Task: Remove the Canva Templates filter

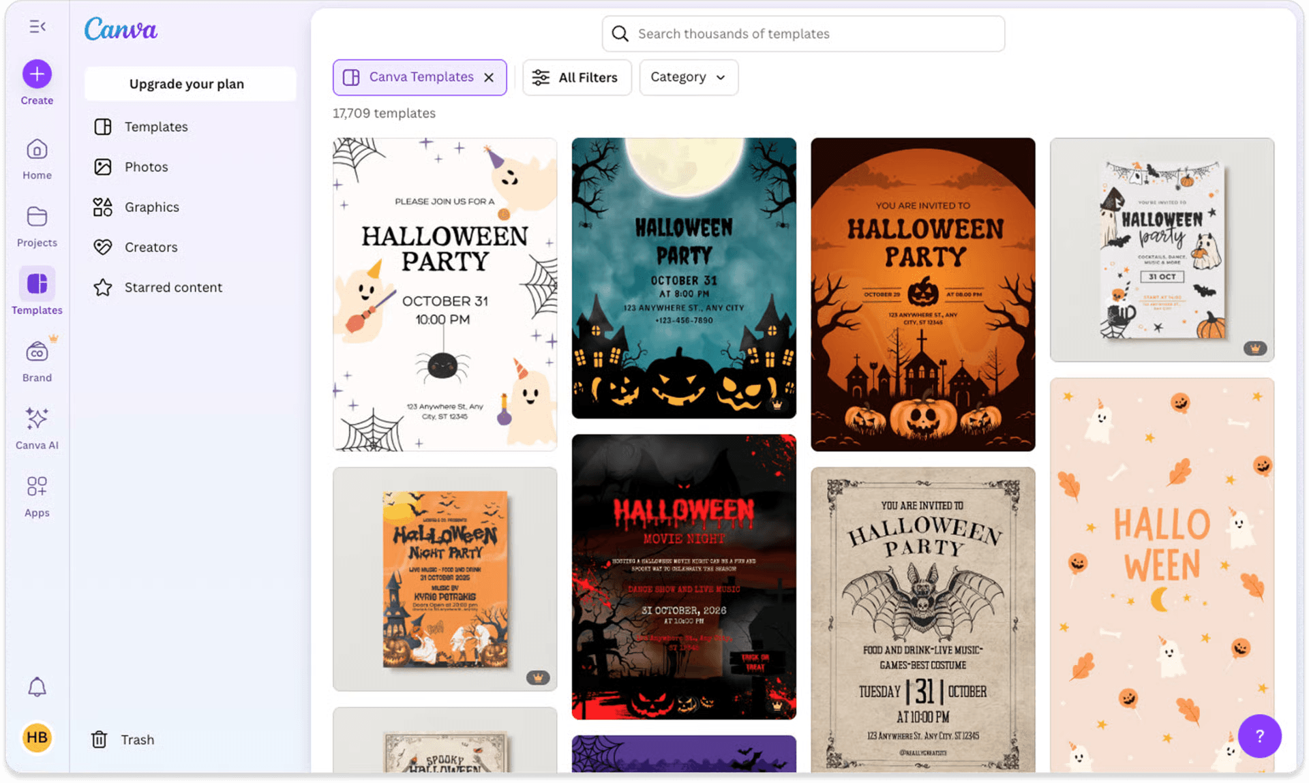Action: (489, 77)
